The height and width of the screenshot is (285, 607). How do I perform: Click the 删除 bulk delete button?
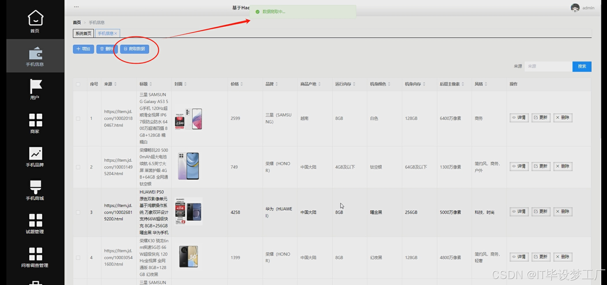[x=107, y=49]
